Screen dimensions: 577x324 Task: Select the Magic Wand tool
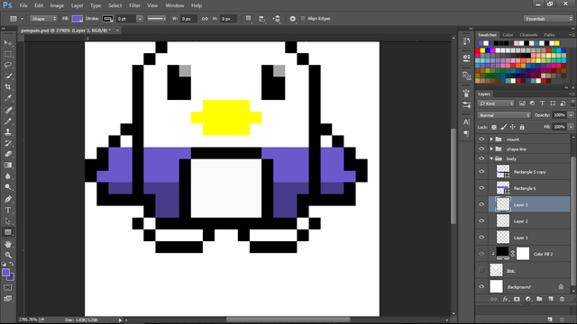[8, 76]
